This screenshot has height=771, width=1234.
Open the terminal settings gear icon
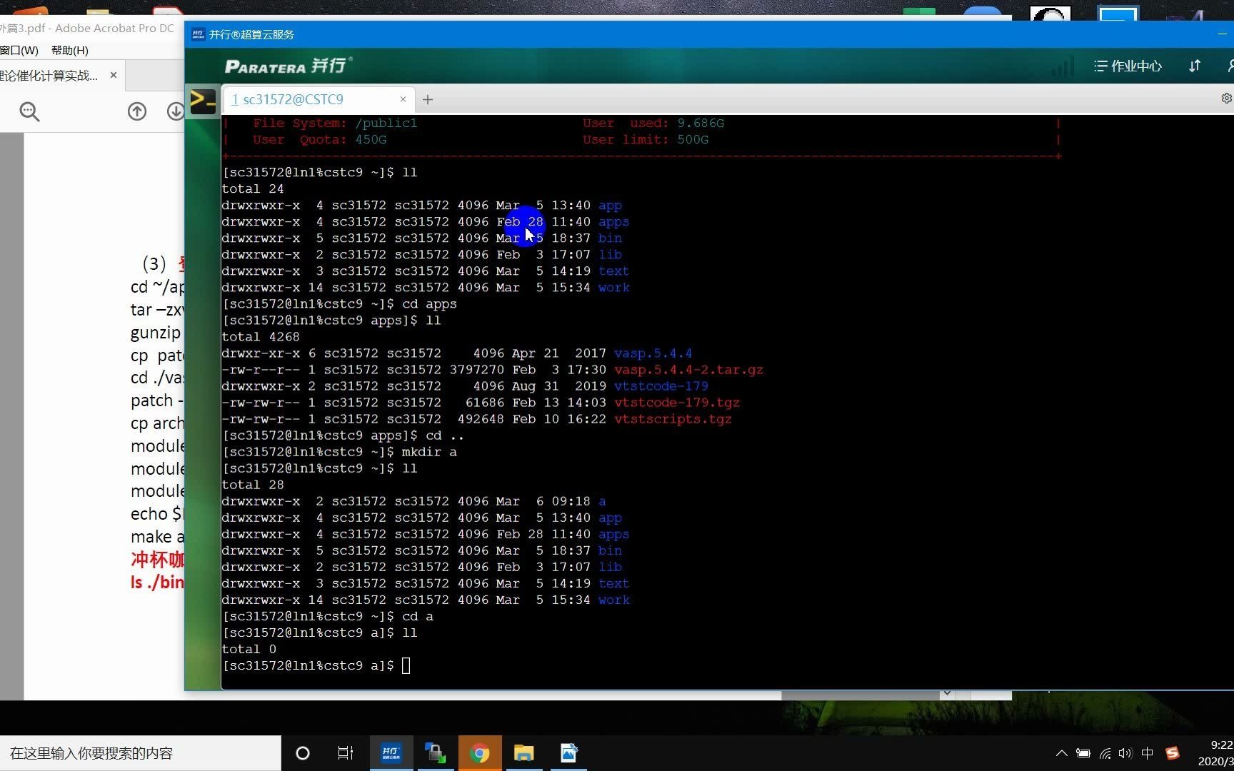tap(1227, 99)
